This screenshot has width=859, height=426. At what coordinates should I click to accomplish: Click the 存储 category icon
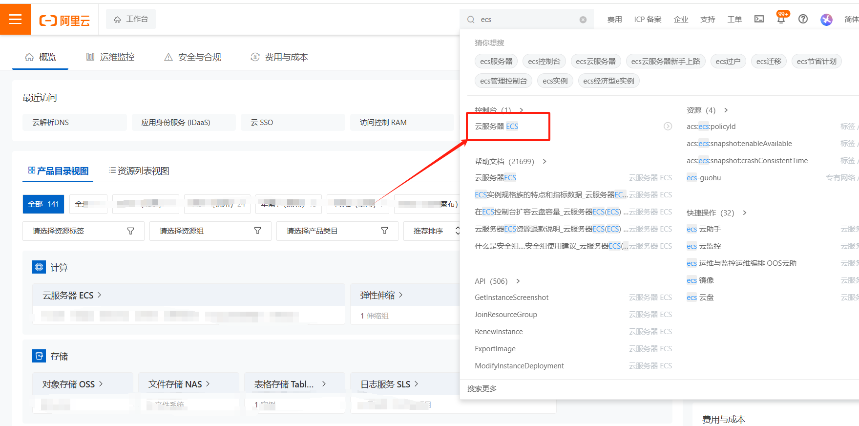[39, 356]
